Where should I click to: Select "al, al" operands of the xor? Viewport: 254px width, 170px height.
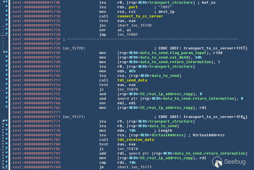[124, 30]
